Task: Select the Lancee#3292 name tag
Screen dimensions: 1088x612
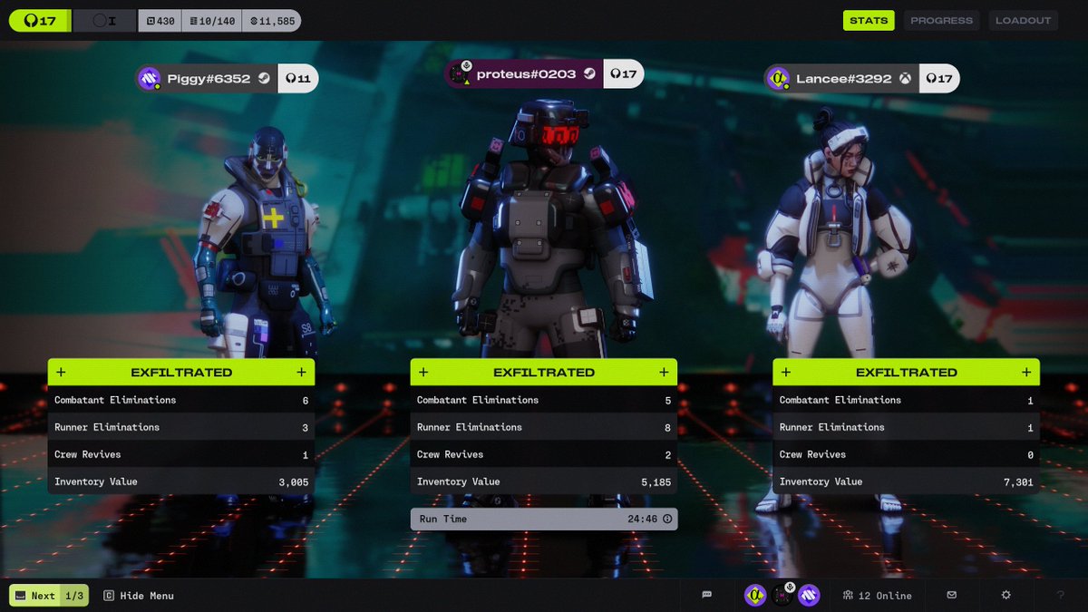Action: [844, 79]
